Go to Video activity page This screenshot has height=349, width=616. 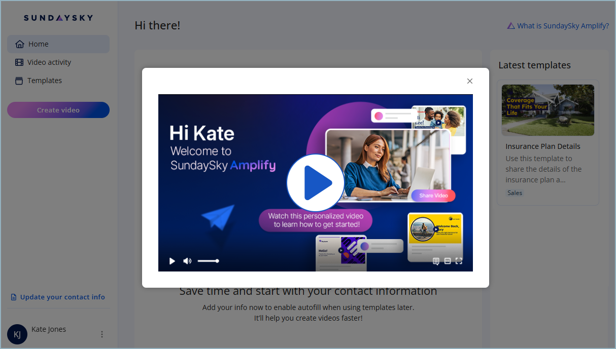[x=49, y=62]
